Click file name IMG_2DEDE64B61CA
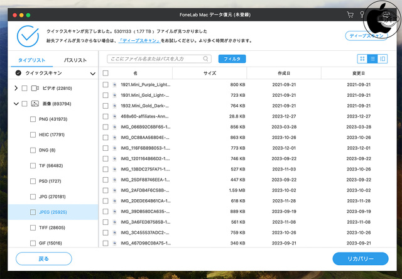The height and width of the screenshot is (279, 402). (145, 201)
